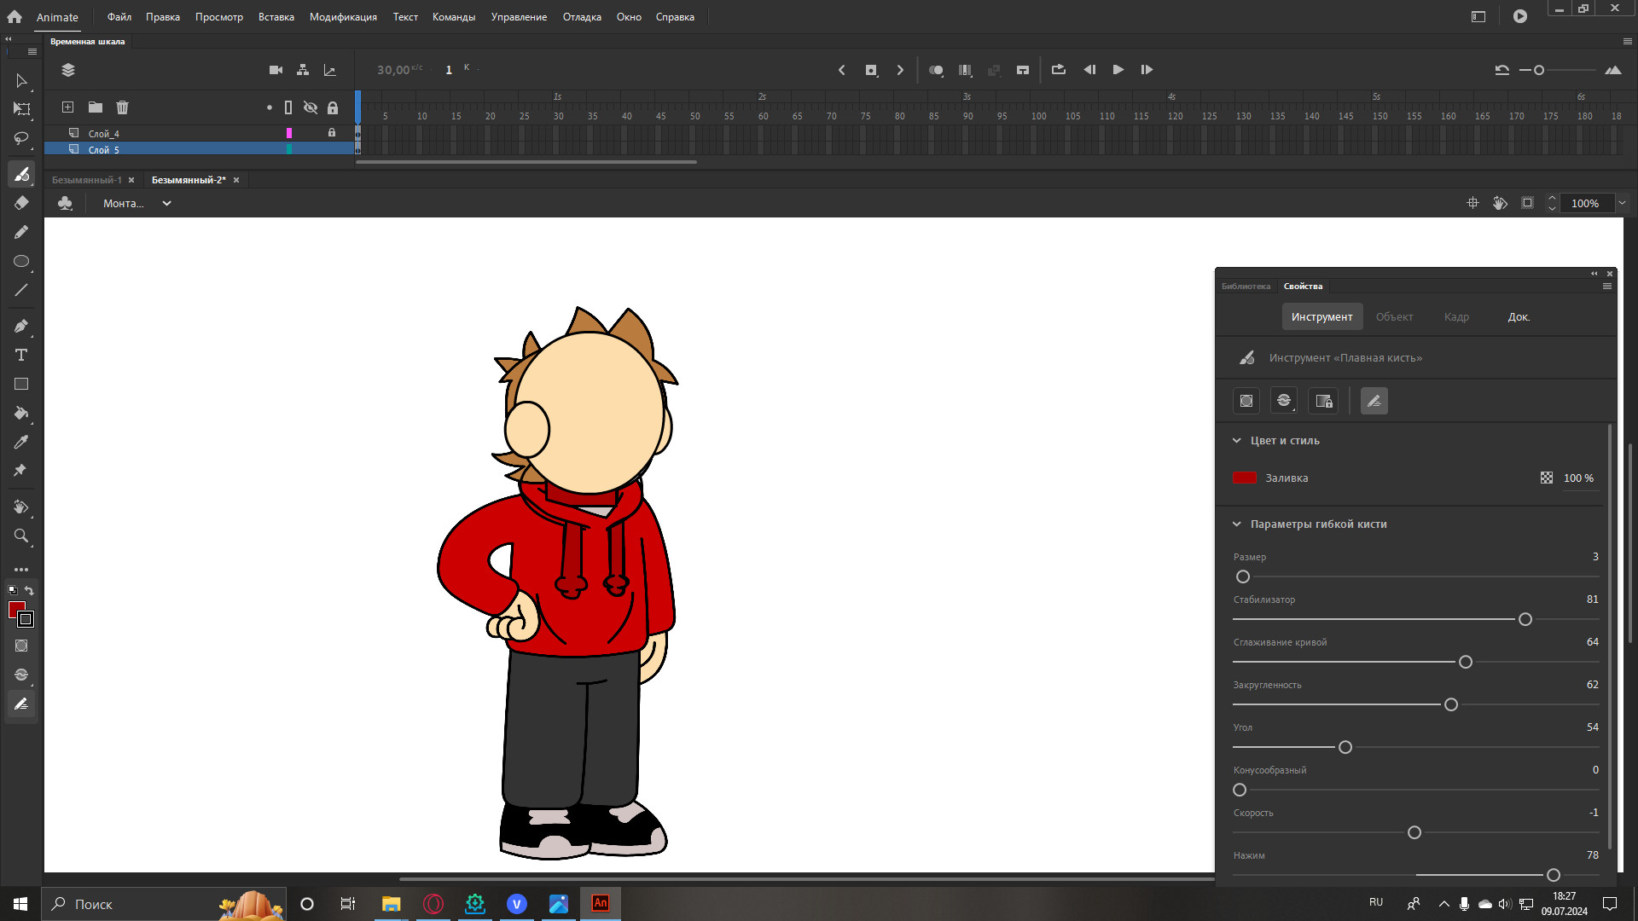
Task: Choose the Text tool
Action: (x=21, y=355)
